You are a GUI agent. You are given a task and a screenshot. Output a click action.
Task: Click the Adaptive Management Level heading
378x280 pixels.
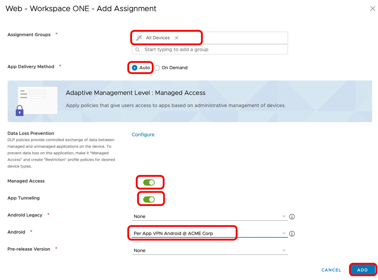[135, 93]
